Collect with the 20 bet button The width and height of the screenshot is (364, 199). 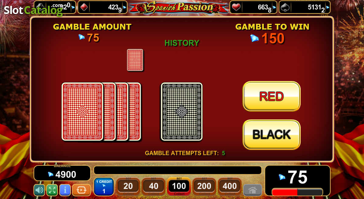point(128,187)
